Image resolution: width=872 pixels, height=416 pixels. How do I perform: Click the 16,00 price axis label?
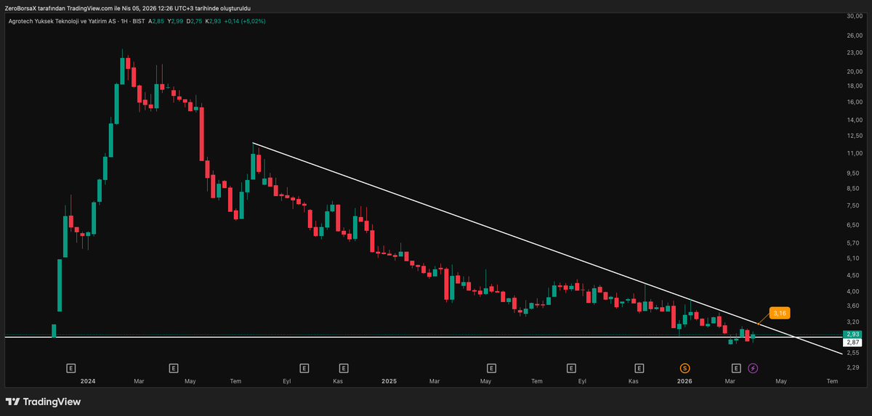click(x=854, y=102)
